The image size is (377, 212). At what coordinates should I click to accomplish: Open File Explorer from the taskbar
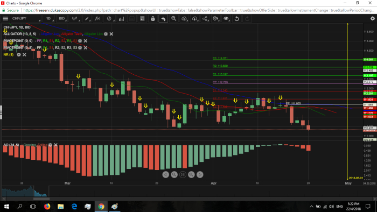pyautogui.click(x=60, y=206)
